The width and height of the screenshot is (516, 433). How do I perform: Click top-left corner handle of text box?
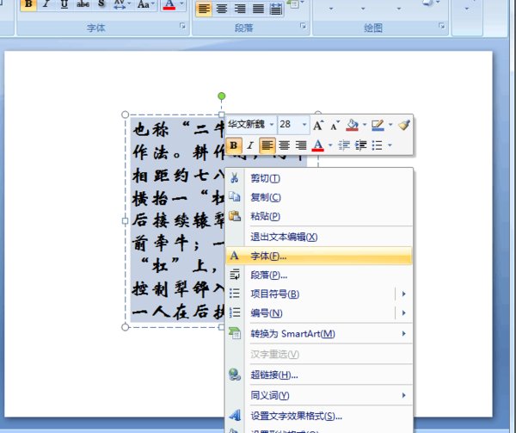pos(125,114)
